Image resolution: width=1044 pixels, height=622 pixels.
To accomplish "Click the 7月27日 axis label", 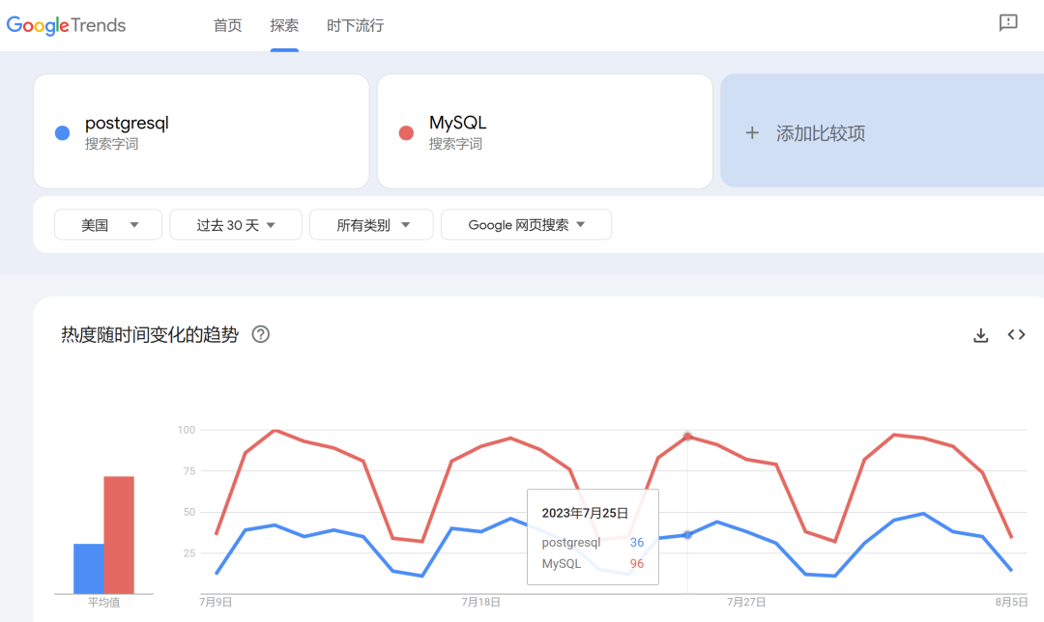I will pyautogui.click(x=745, y=602).
